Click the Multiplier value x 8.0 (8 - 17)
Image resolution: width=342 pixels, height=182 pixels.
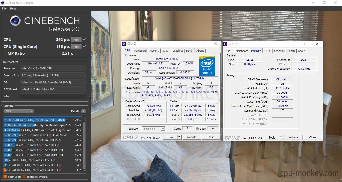[154, 110]
